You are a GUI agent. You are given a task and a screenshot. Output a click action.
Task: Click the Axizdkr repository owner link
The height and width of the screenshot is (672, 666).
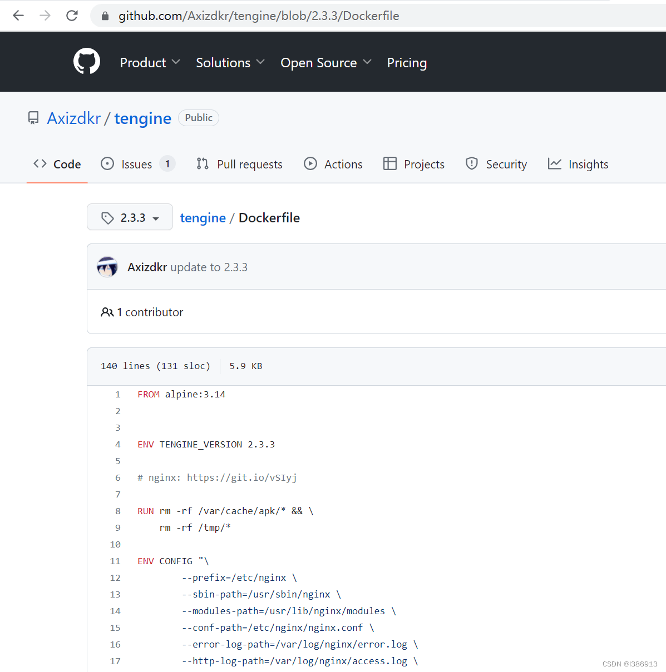coord(74,118)
